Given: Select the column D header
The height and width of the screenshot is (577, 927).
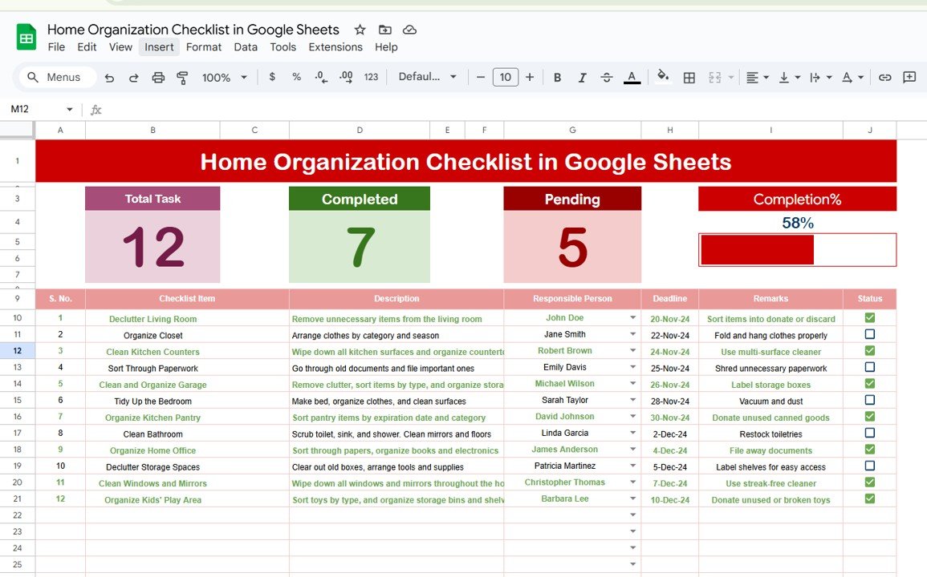Looking at the screenshot, I should coord(360,130).
